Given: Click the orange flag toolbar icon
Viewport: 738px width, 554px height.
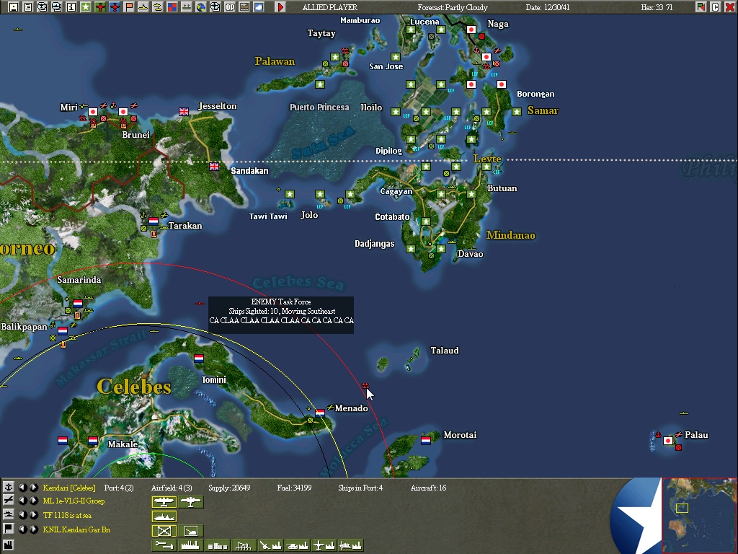Looking at the screenshot, I should click(x=129, y=7).
